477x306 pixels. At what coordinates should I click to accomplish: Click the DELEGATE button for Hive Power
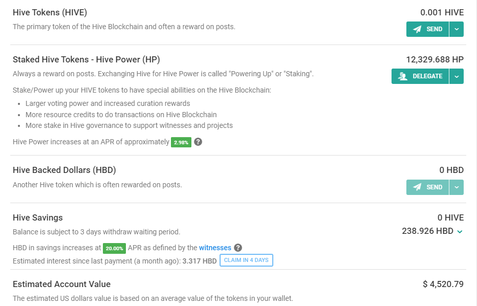(420, 76)
